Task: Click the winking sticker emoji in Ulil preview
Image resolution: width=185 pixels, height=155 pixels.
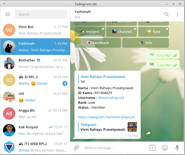Action: (21, 100)
